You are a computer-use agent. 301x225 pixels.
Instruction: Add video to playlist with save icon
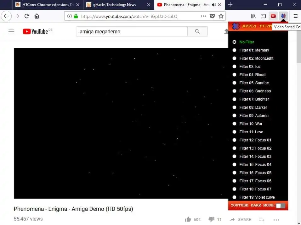click(x=262, y=219)
